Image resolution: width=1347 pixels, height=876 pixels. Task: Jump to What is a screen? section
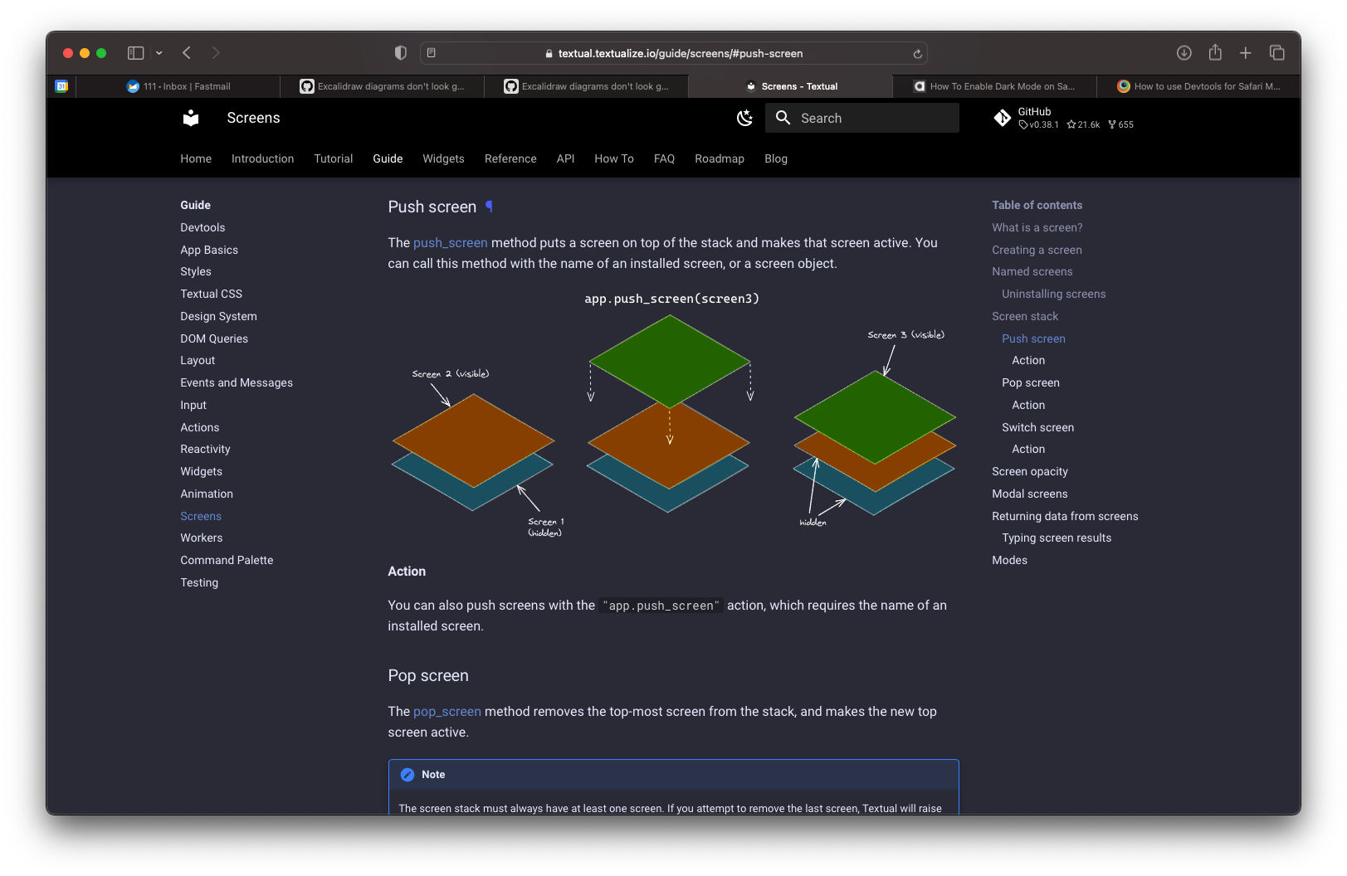1037,227
